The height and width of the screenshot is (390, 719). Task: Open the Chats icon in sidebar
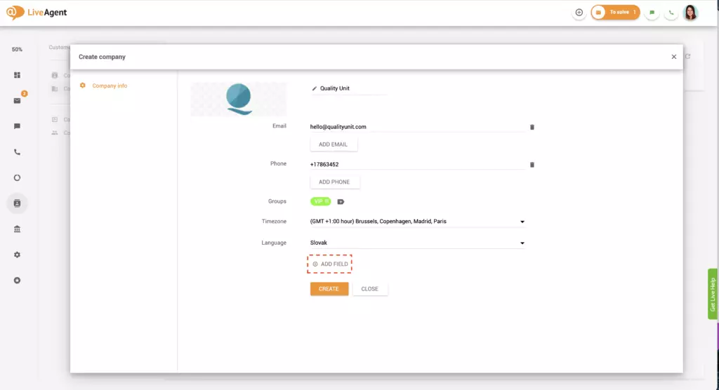tap(17, 126)
